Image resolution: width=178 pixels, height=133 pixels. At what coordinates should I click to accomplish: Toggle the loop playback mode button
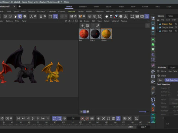point(55,119)
